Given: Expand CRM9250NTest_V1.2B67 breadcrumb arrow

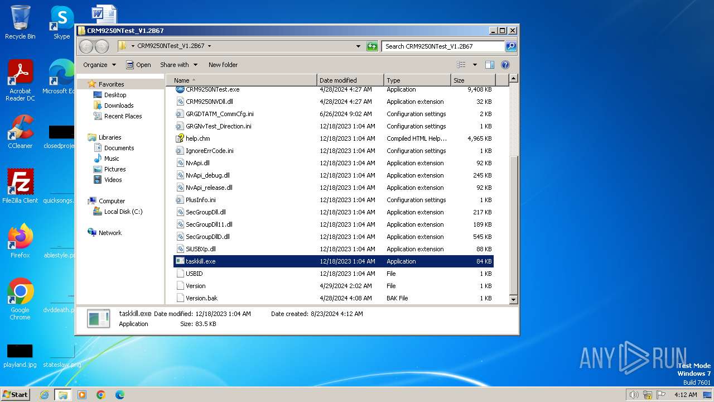Looking at the screenshot, I should (209, 46).
